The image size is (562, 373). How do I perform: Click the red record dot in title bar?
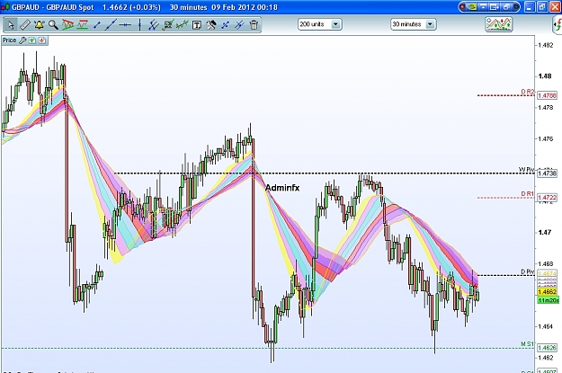tap(463, 7)
